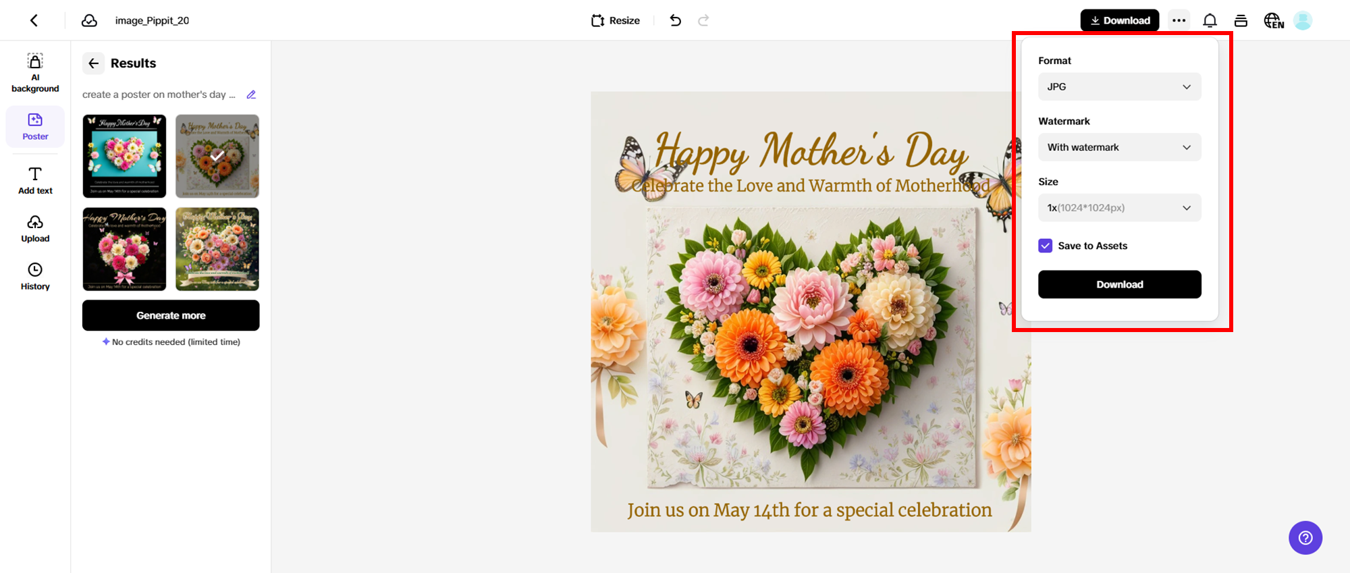Uncheck the Save to Assets checkbox
This screenshot has height=573, width=1350.
(x=1046, y=246)
